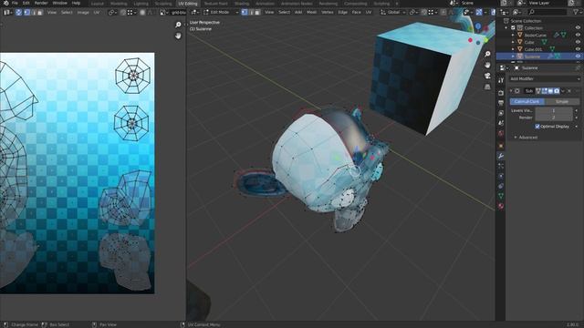584x328 pixels.
Task: Toggle Collection exclude checkbox in outliner
Action: pos(513,28)
